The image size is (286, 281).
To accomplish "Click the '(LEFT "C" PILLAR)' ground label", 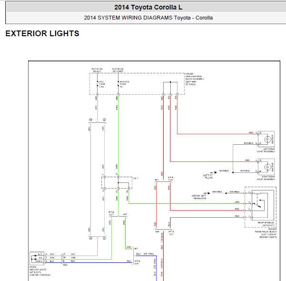I will tap(208, 176).
